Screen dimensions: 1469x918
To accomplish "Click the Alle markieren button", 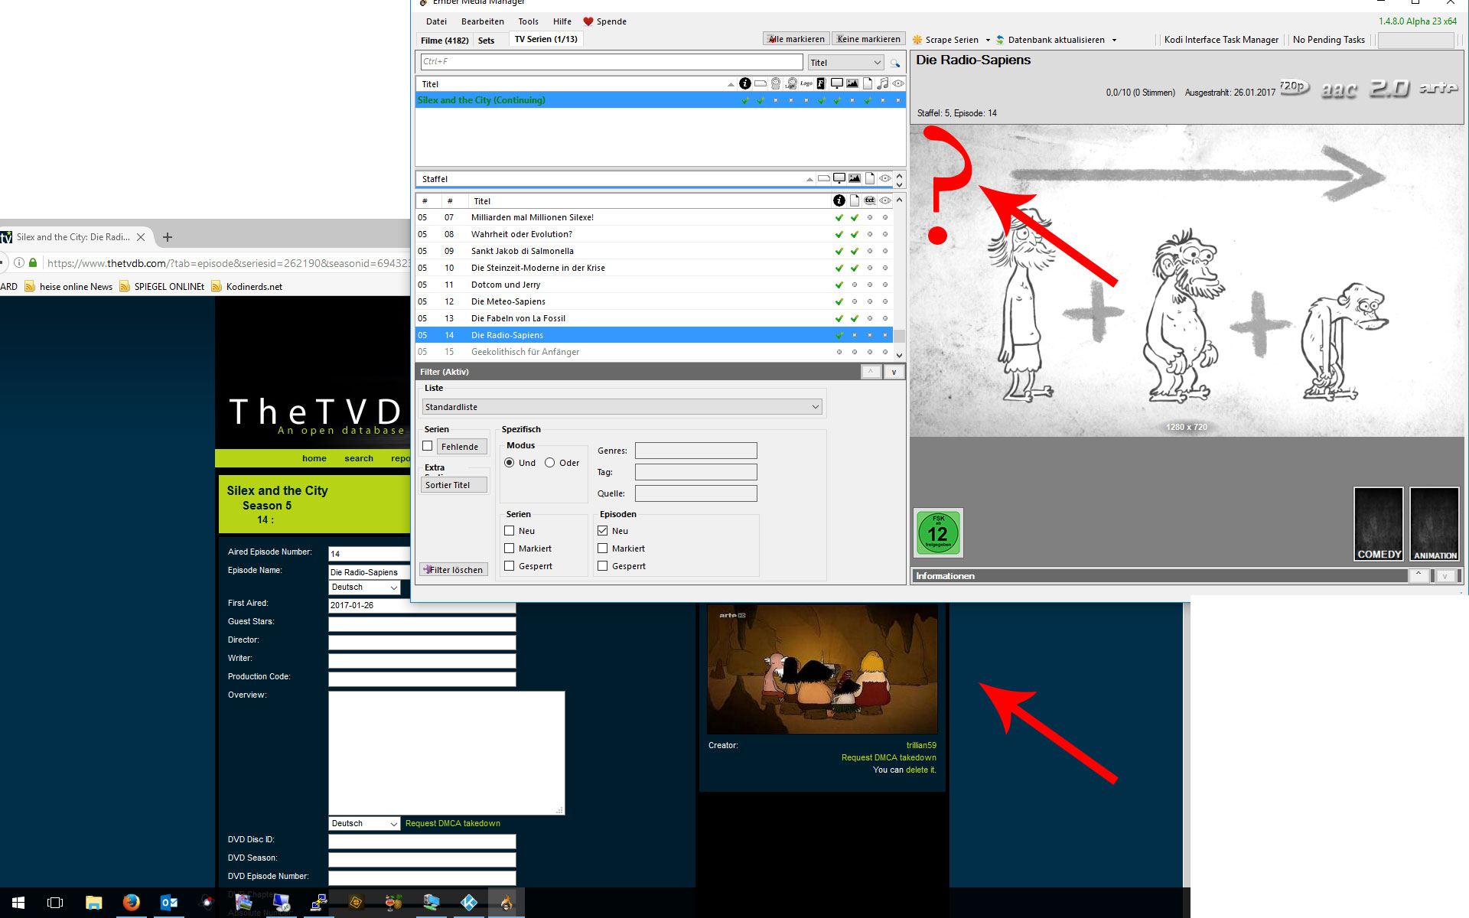I will 796,39.
